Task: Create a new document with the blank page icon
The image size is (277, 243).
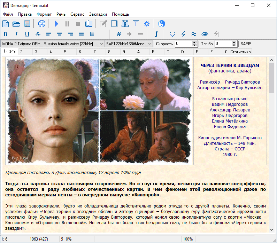Action: point(6,24)
